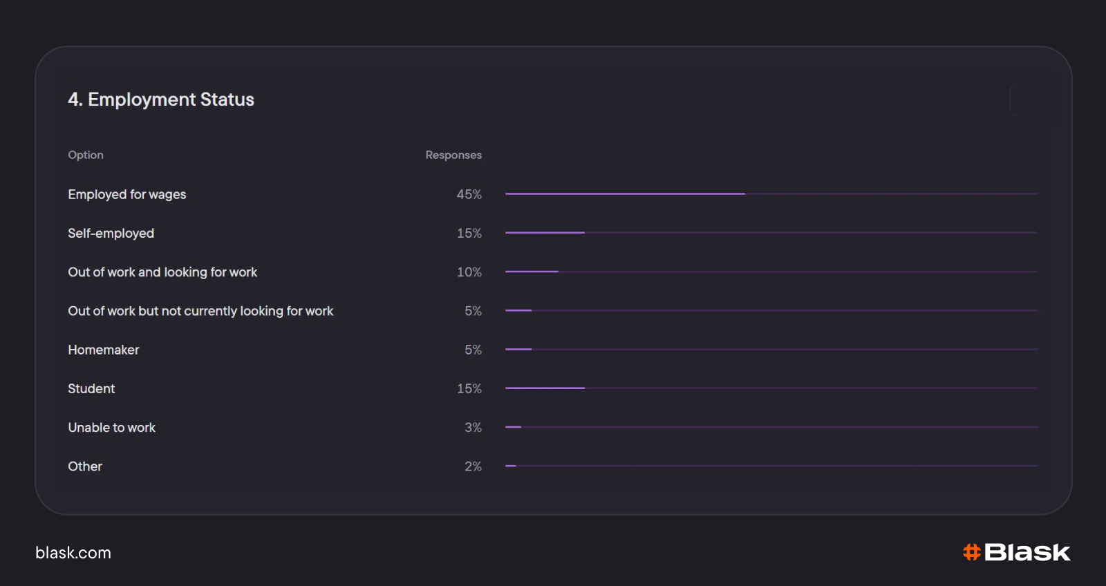Click the 45% bar for Employed for wages
Viewport: 1106px width, 586px height.
[x=625, y=194]
